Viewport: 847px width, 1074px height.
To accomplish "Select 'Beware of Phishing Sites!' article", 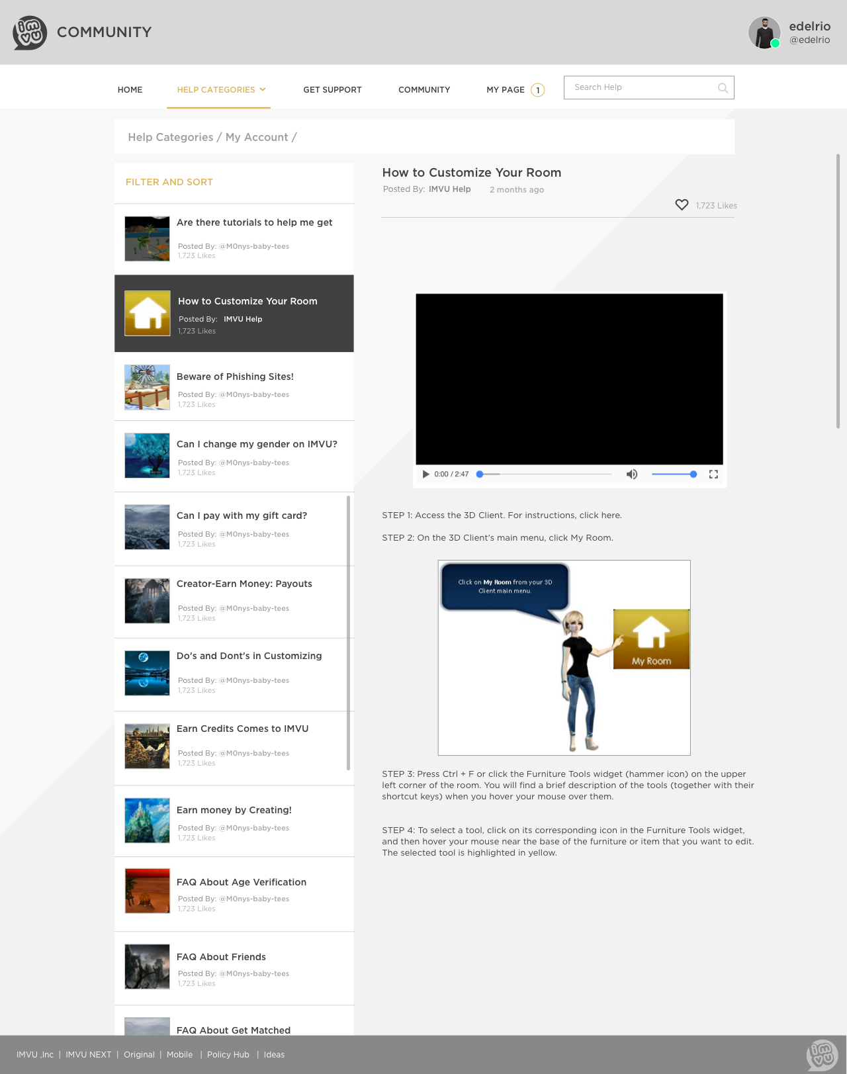I will click(235, 377).
